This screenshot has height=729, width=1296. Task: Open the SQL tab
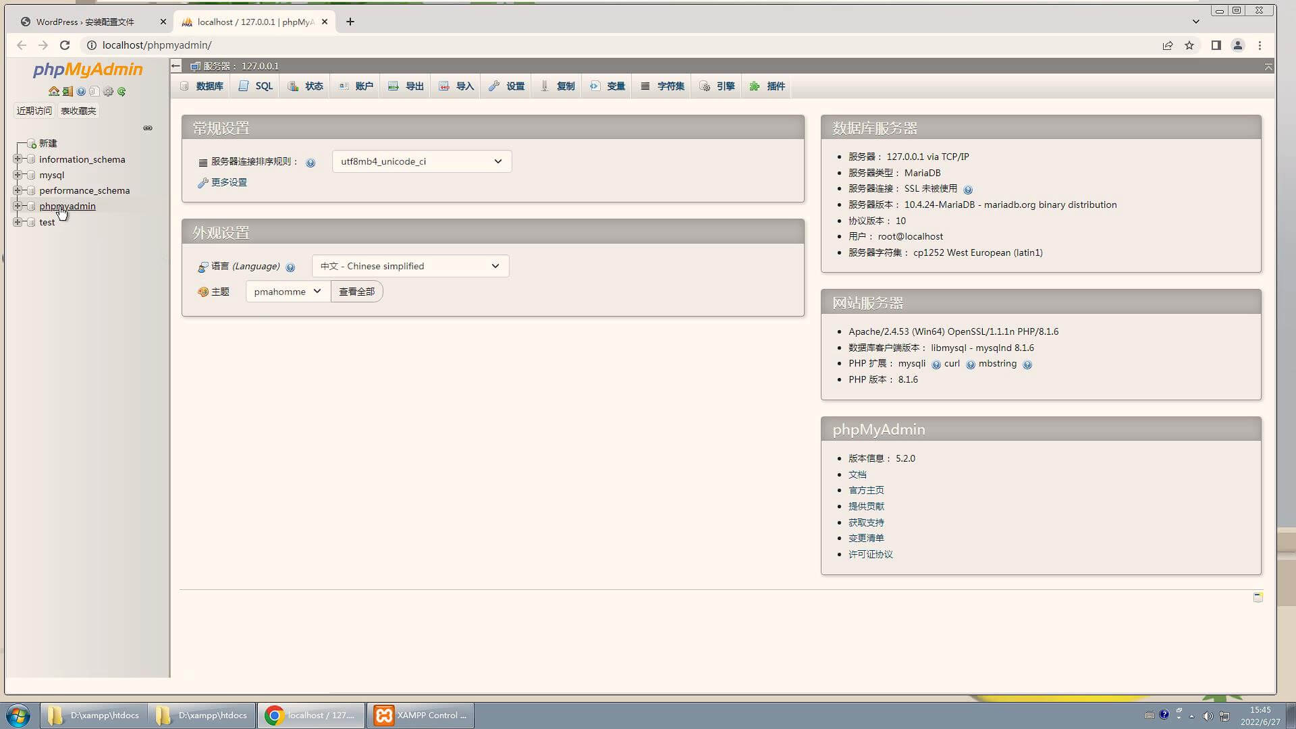click(x=256, y=86)
